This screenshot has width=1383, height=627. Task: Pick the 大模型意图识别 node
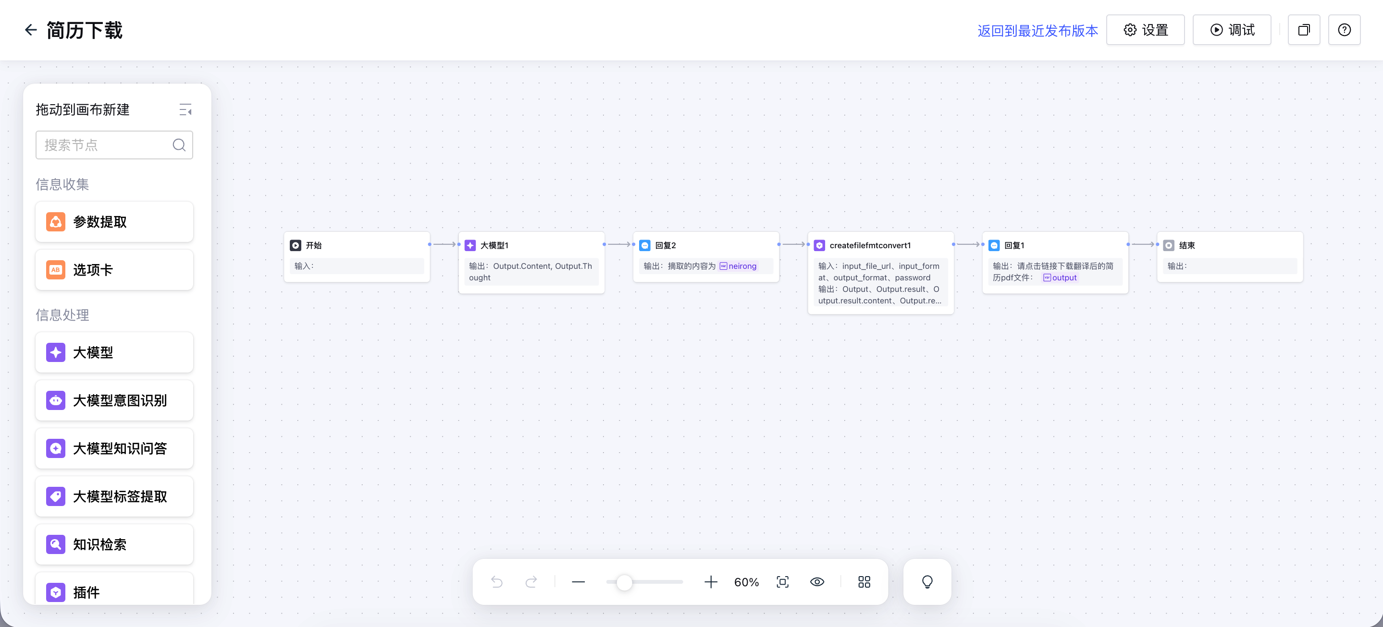coord(114,400)
